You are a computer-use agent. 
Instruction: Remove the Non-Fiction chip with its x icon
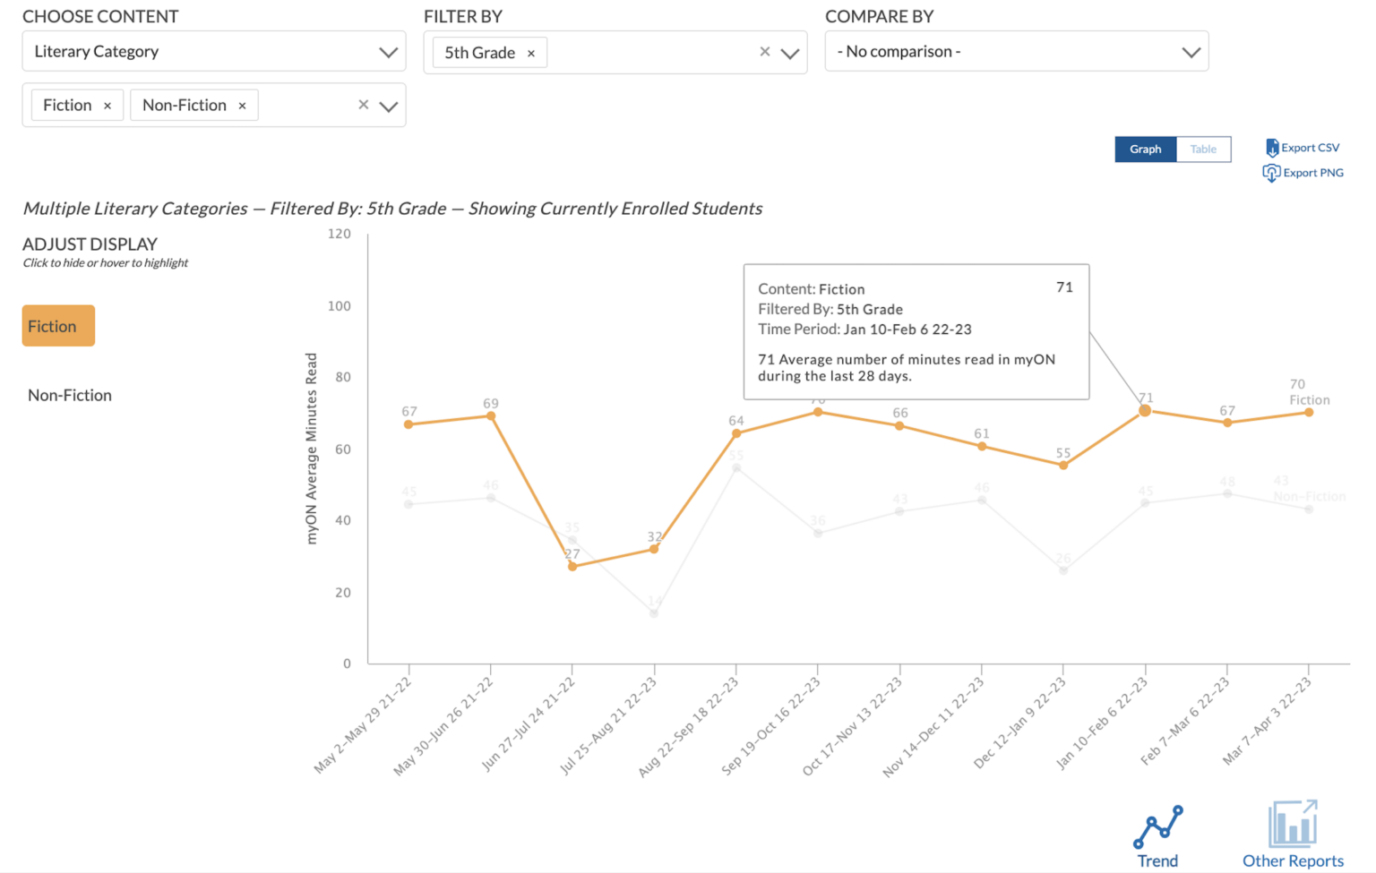pos(242,105)
